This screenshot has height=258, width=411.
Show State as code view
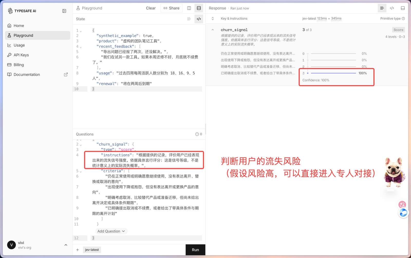pyautogui.click(x=199, y=19)
